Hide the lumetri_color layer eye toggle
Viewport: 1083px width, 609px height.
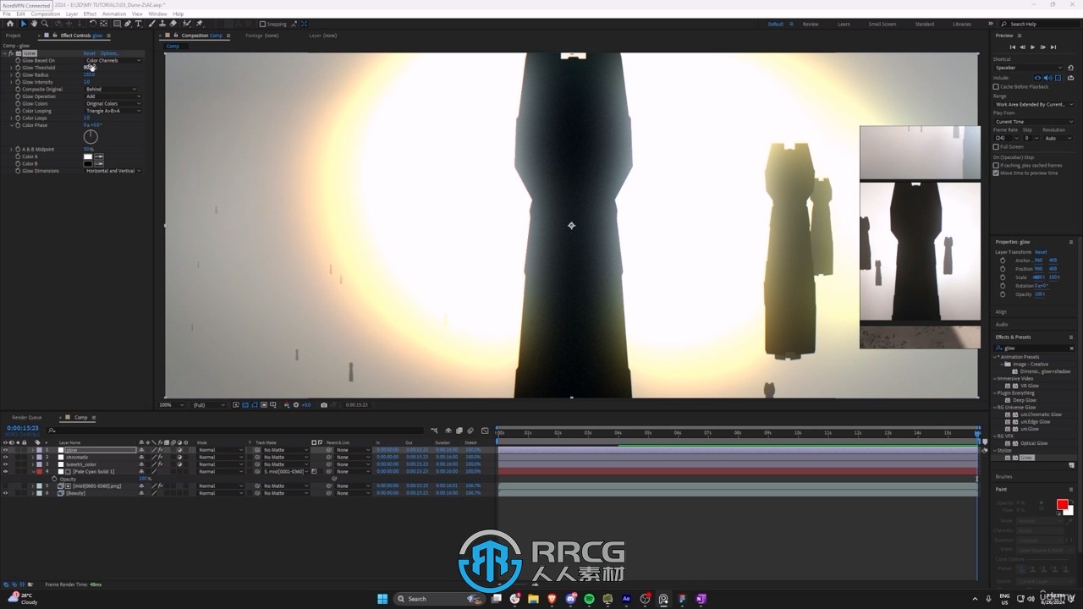[5, 464]
